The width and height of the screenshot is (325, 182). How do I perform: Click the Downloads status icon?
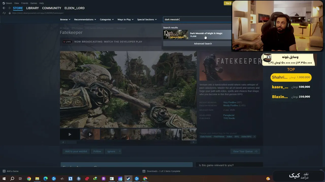click(144, 171)
